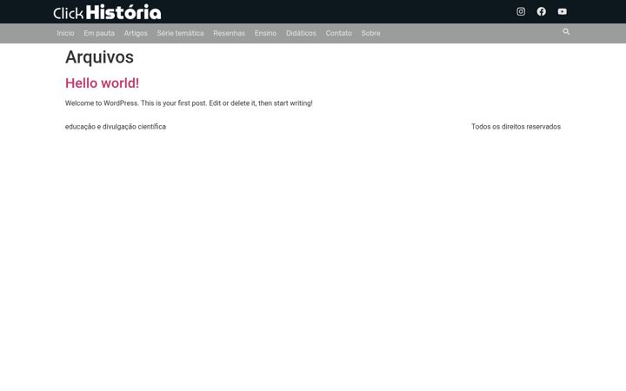Go to the Início menu item
This screenshot has width=626, height=391.
[x=65, y=33]
